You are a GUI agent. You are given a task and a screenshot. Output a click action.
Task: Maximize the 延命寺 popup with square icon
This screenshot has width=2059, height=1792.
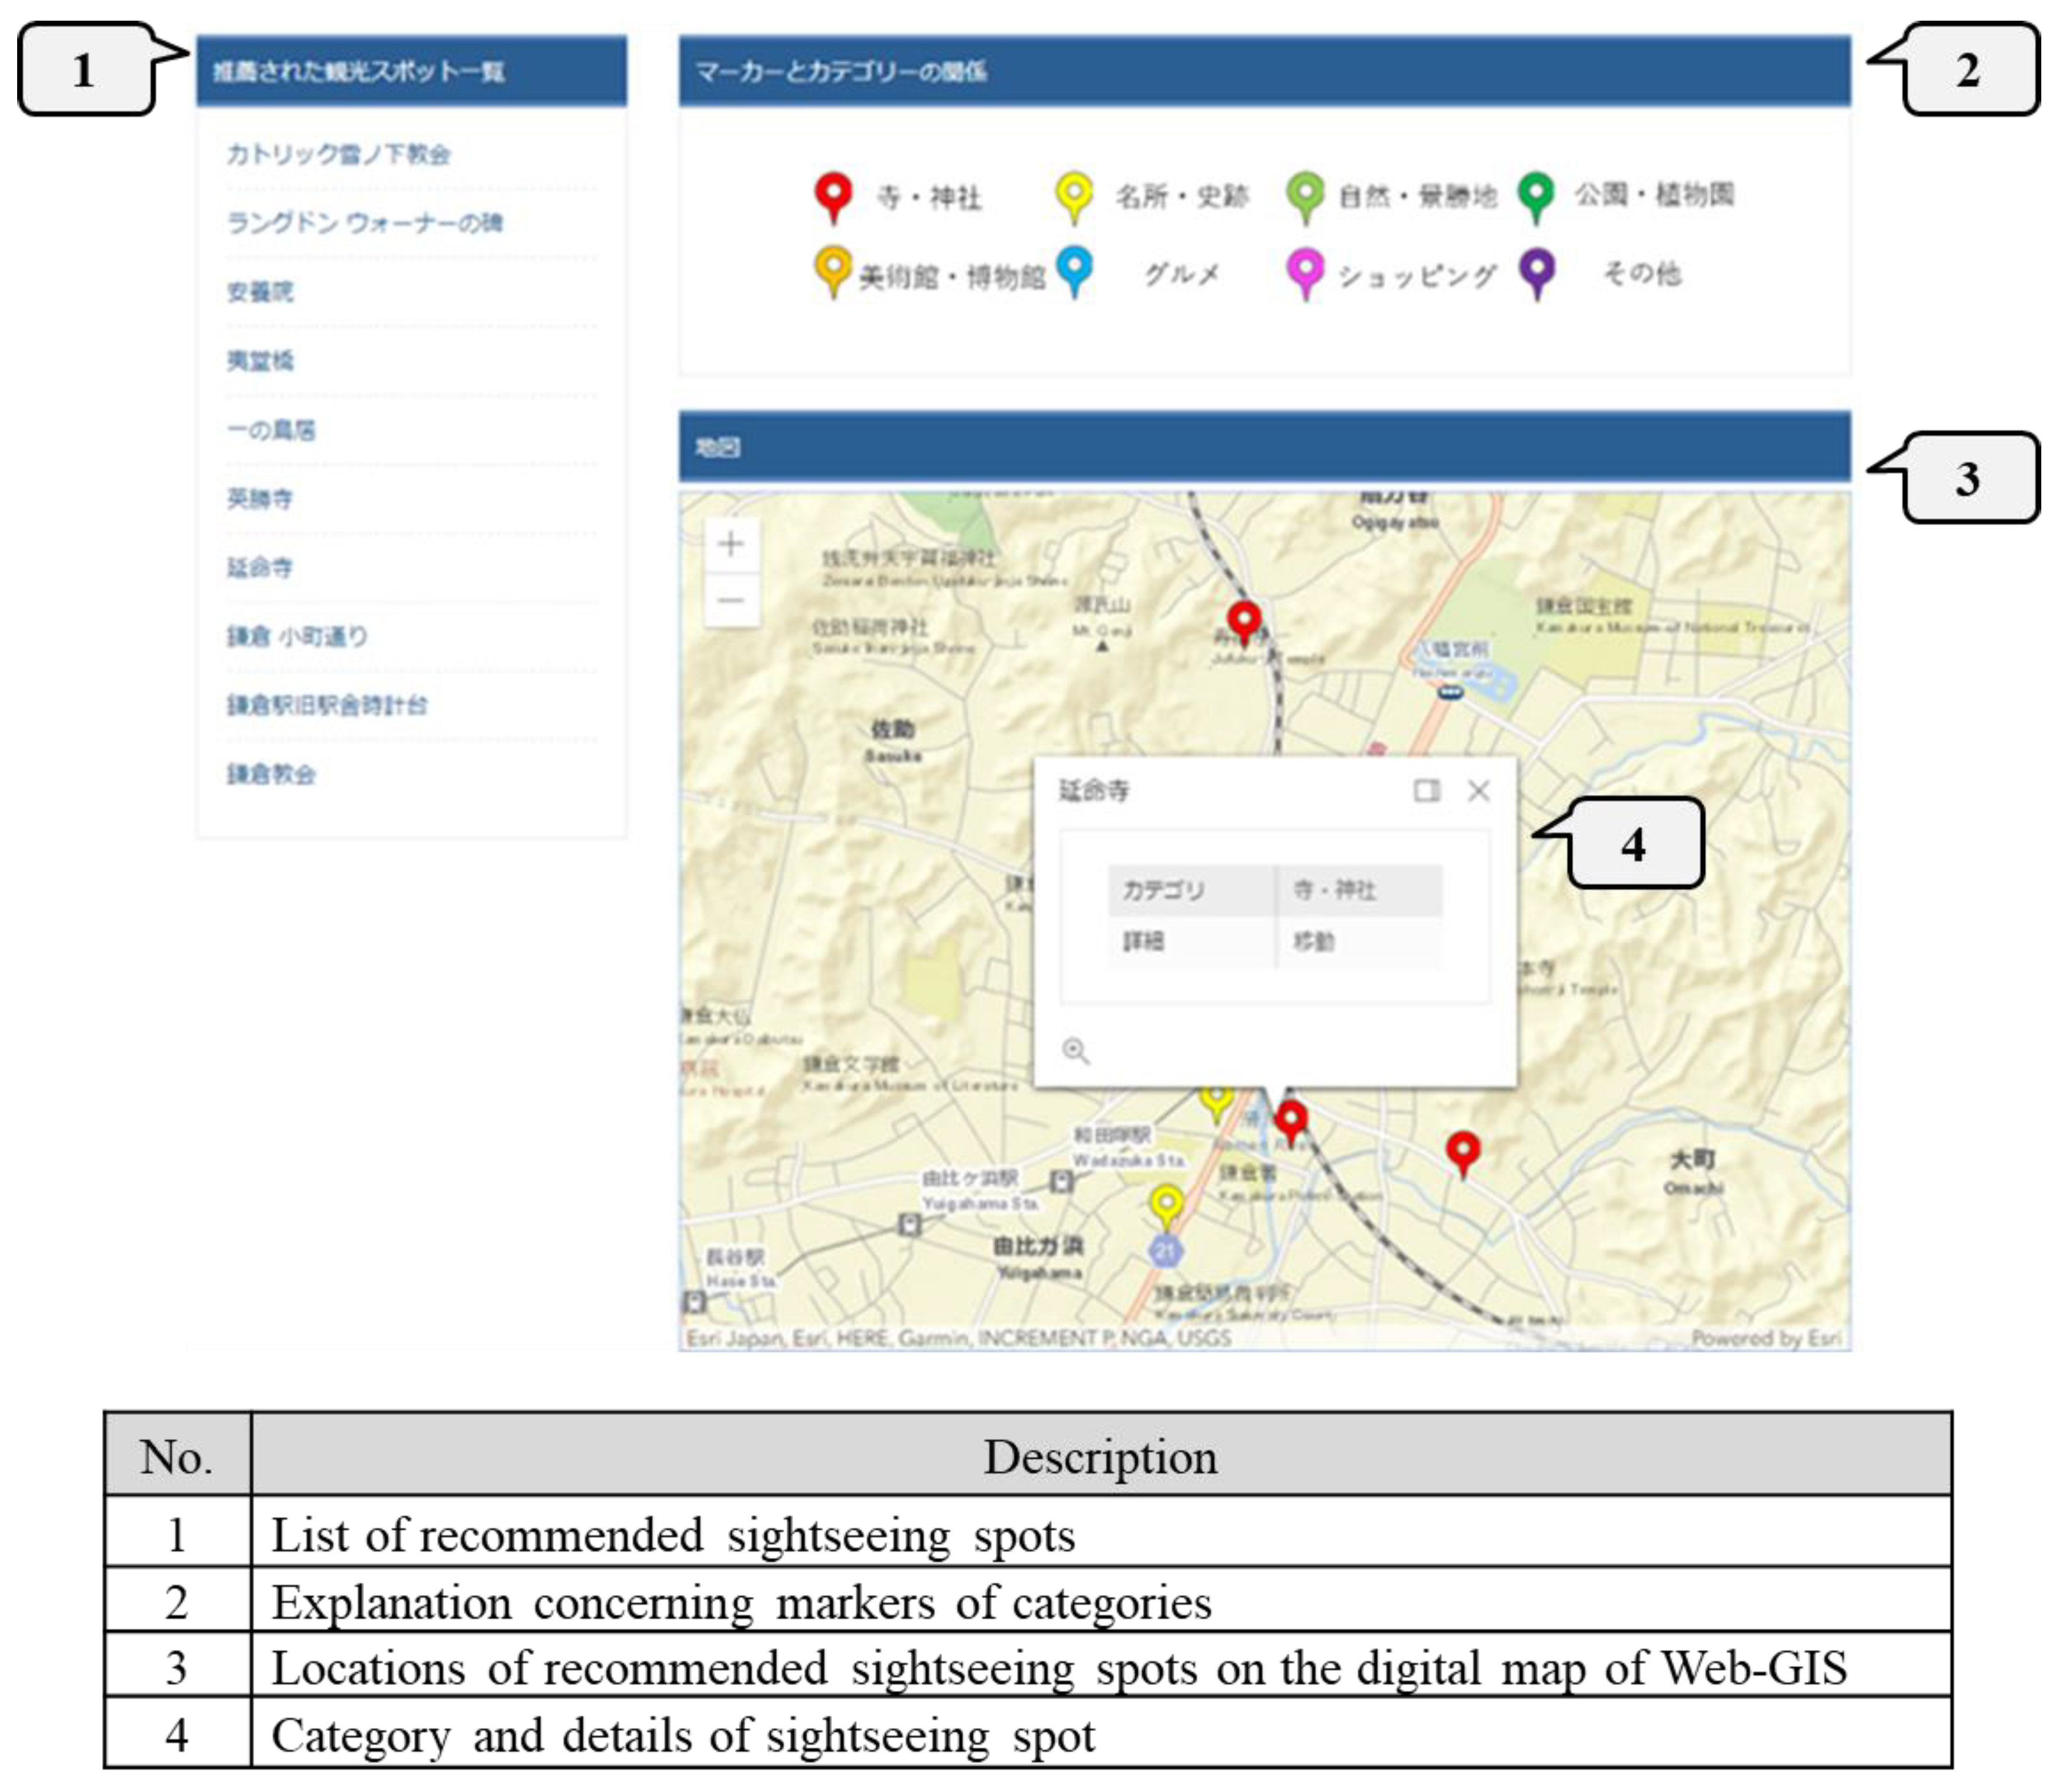point(1426,791)
